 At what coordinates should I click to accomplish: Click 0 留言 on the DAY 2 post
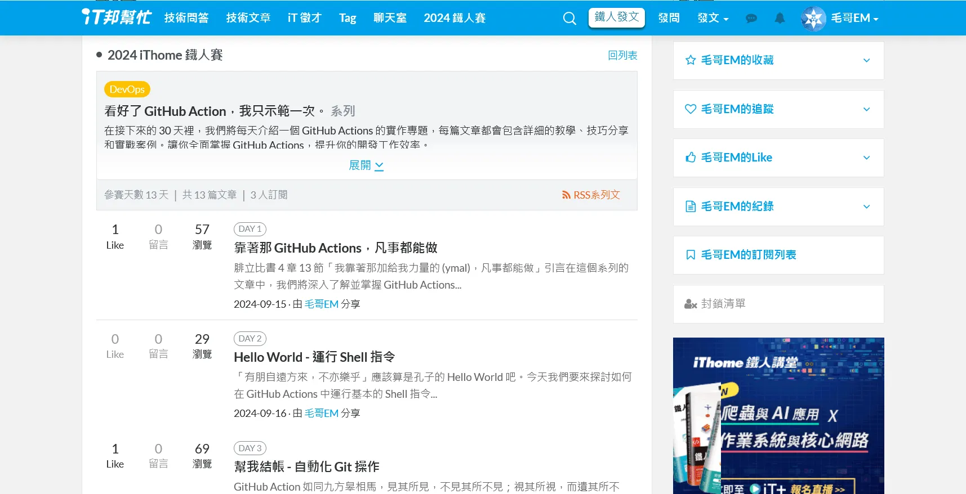click(x=158, y=346)
